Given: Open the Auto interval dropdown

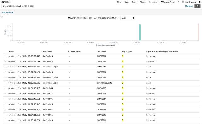Looking at the screenshot, I should coord(127,18).
